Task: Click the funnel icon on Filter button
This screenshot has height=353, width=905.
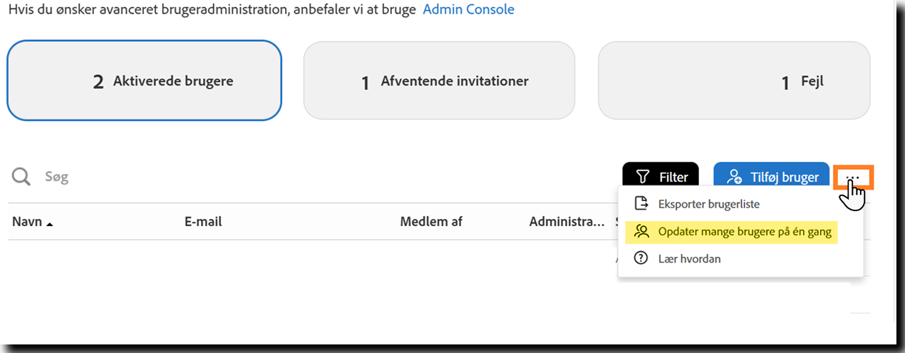Action: (x=643, y=177)
